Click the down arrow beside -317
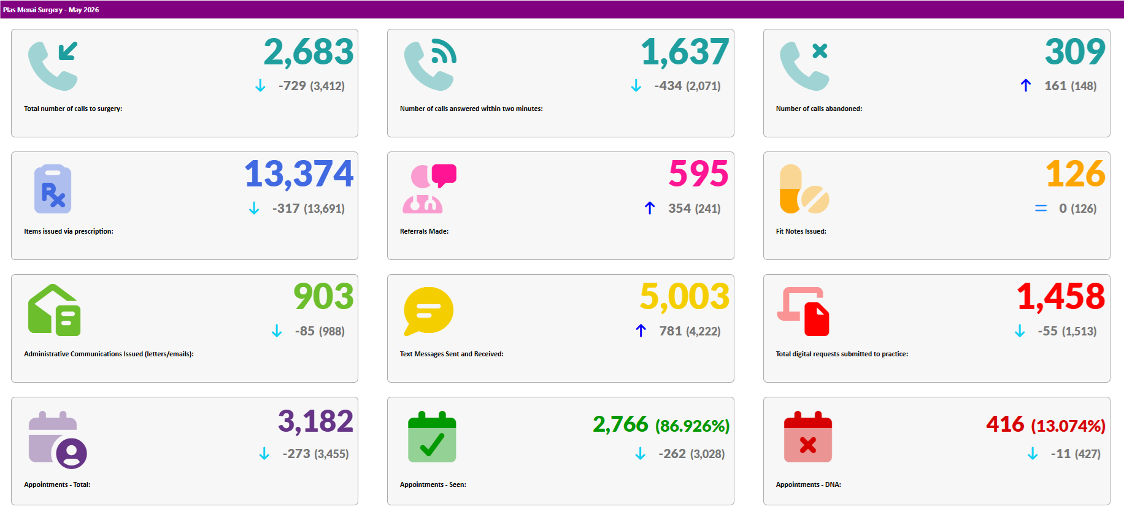 pos(254,209)
